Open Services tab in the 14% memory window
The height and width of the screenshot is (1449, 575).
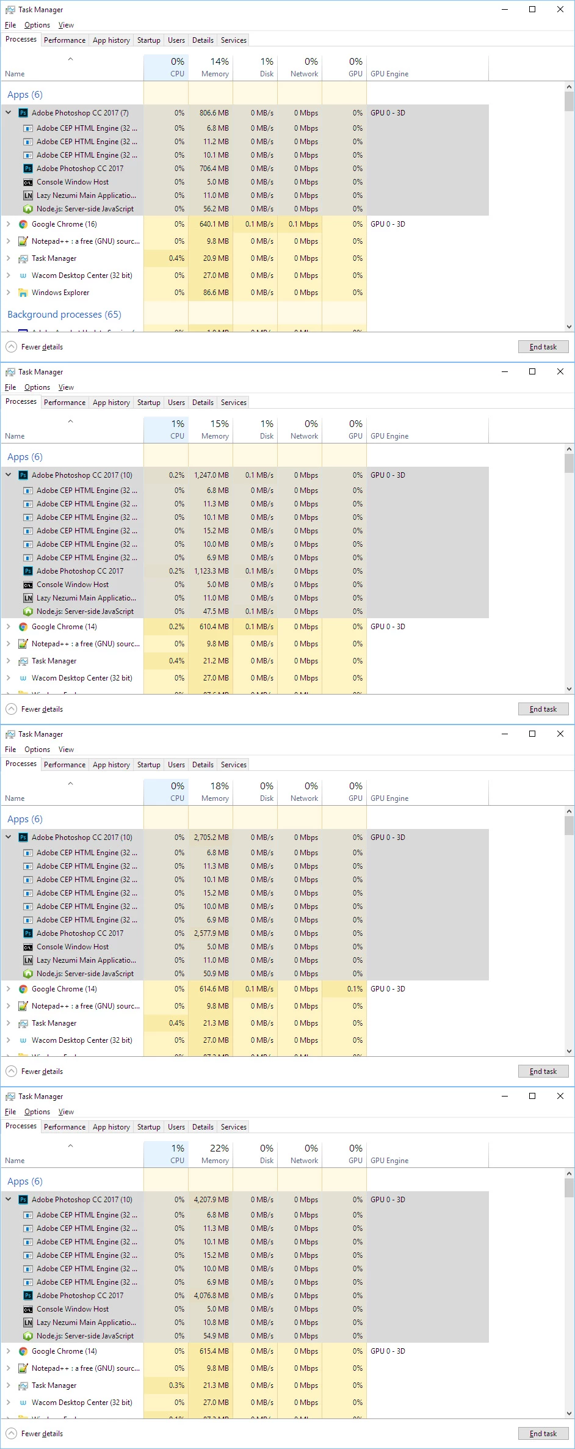click(x=234, y=40)
